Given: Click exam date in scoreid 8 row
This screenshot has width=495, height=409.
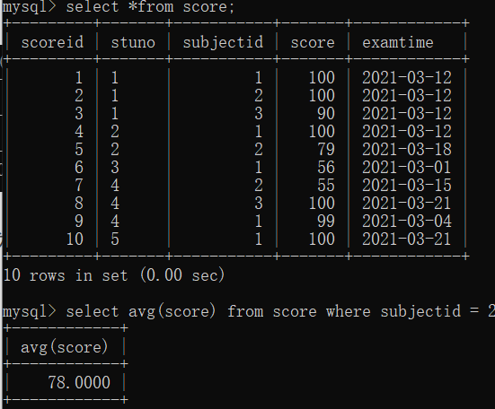Looking at the screenshot, I should [406, 204].
